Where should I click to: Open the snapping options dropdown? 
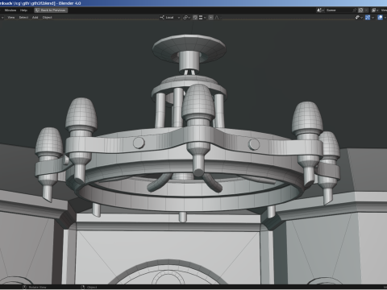click(x=202, y=18)
